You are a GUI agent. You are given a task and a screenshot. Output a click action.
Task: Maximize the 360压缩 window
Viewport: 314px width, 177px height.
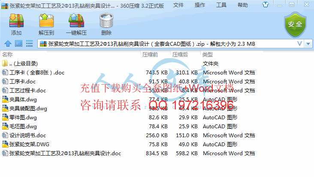[x=292, y=5]
